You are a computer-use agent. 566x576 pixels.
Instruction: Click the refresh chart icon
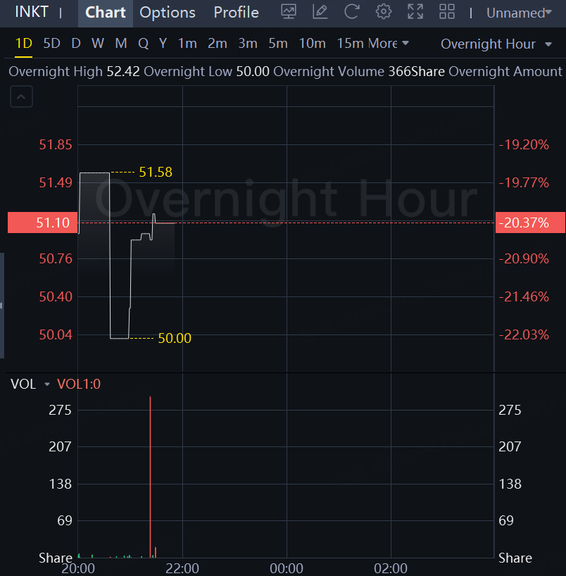[352, 12]
